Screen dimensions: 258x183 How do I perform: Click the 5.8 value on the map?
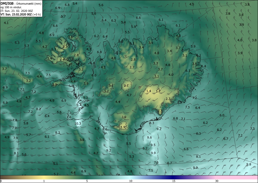tap(26, 123)
